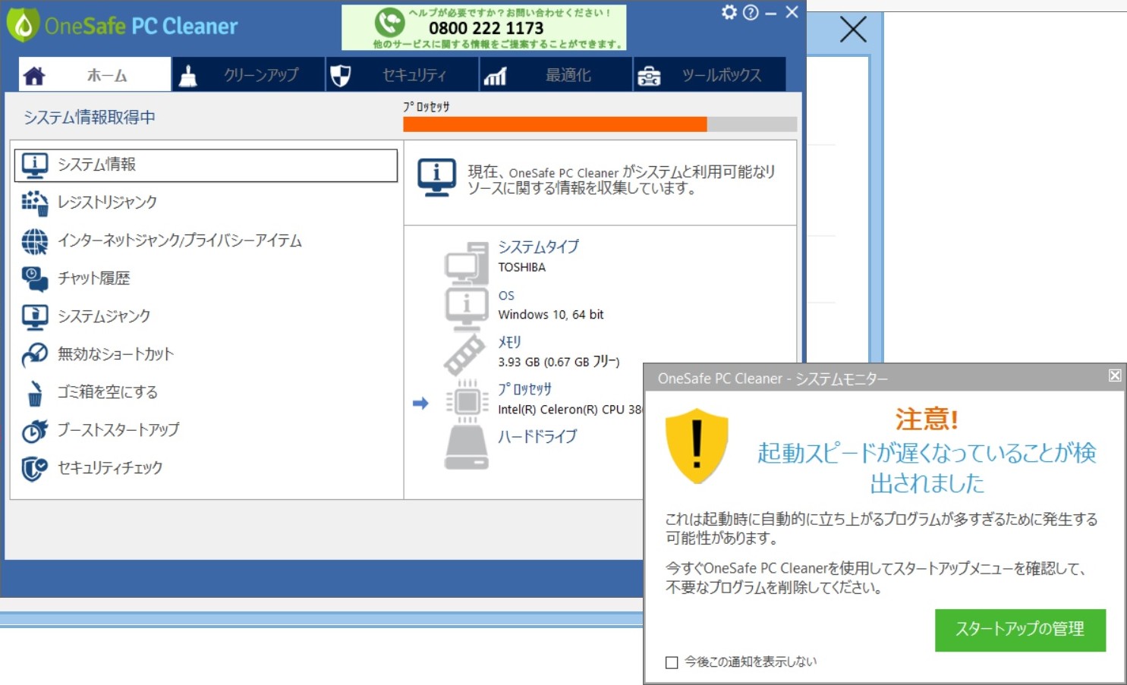Click the registry junk icon

coord(35,203)
